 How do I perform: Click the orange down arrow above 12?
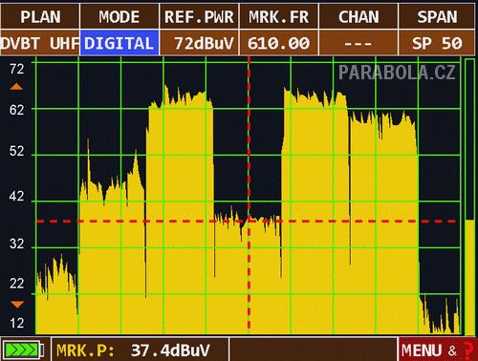17,305
